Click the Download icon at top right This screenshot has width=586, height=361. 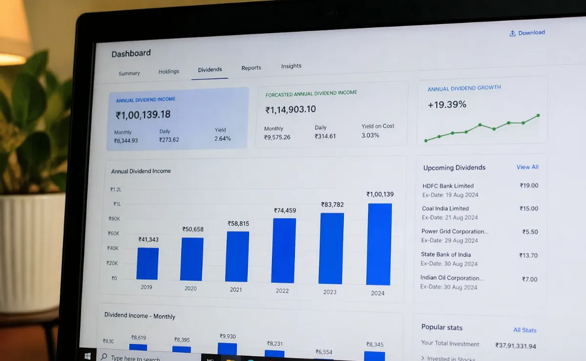[531, 32]
